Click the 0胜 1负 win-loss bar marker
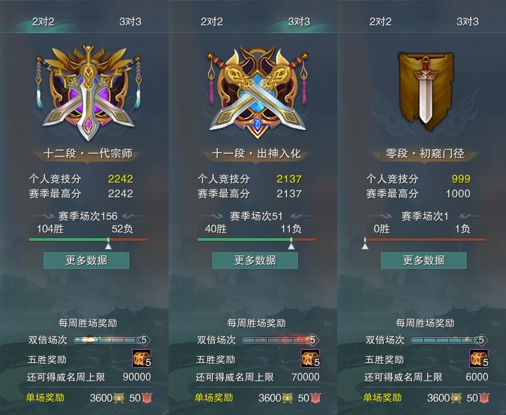 click(365, 244)
